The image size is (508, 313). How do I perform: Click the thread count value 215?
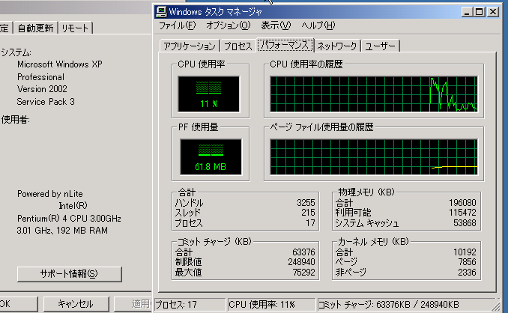308,213
